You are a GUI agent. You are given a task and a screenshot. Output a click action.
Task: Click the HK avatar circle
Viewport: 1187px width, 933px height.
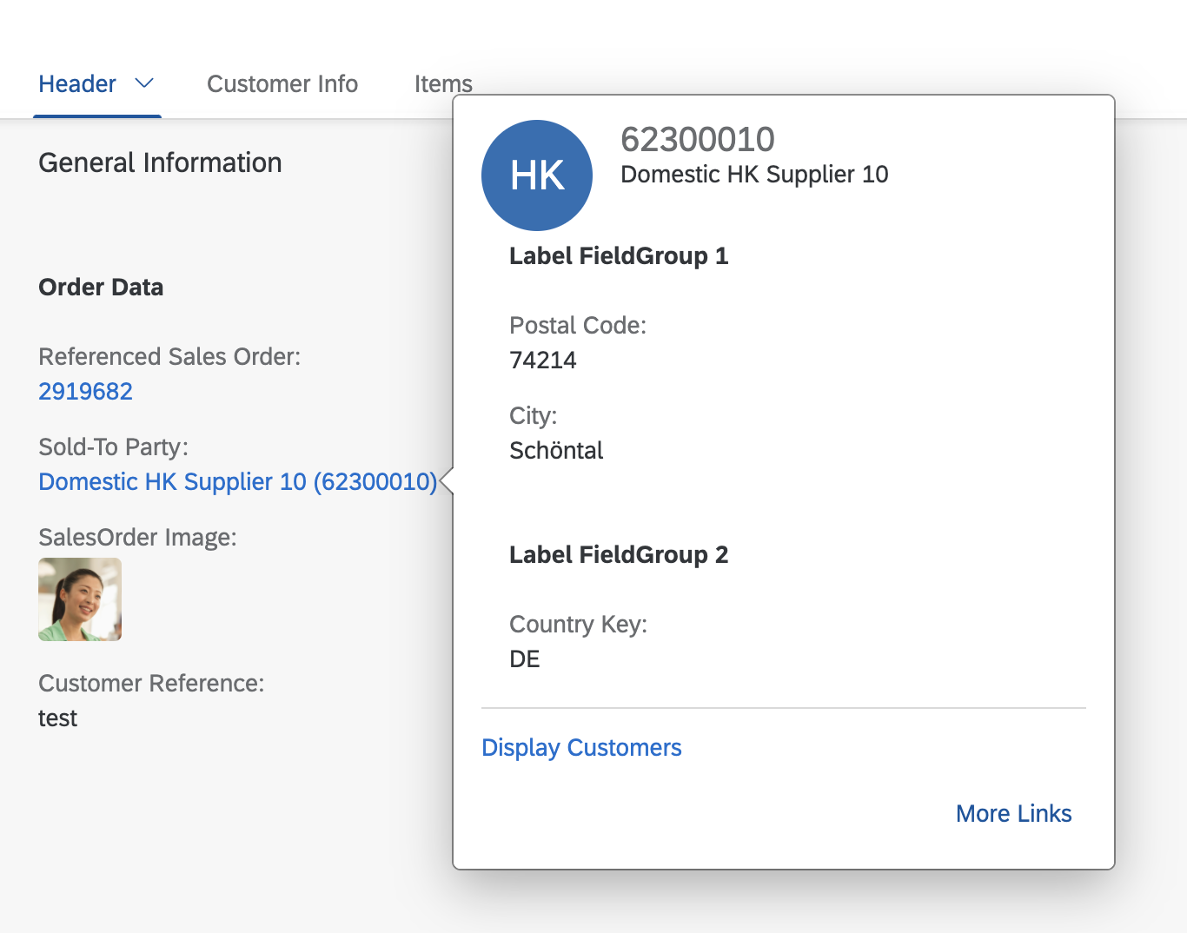click(x=537, y=175)
